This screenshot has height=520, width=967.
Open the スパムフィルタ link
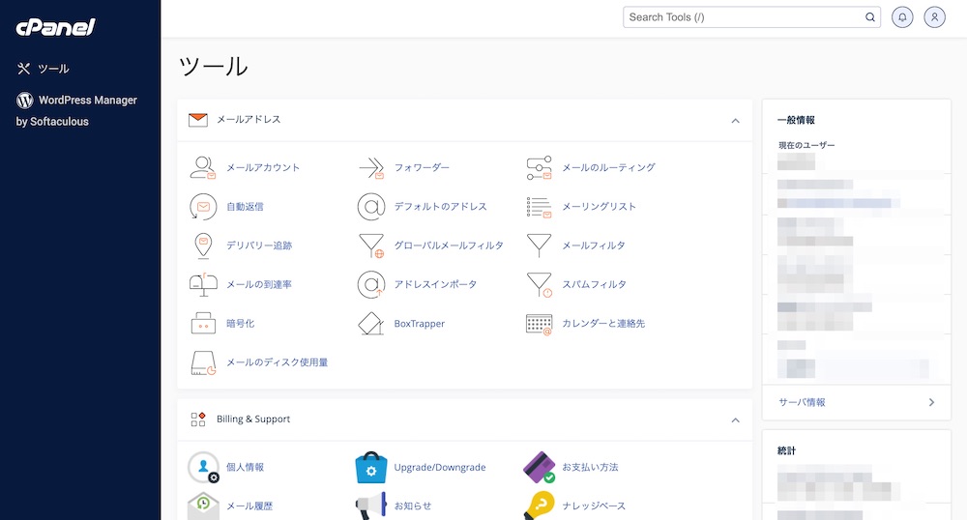[x=594, y=284]
